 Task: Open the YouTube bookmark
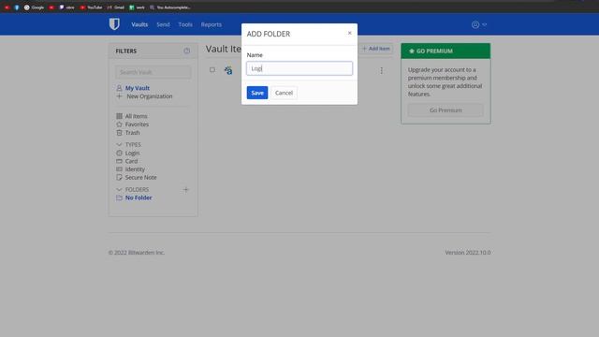tap(91, 7)
